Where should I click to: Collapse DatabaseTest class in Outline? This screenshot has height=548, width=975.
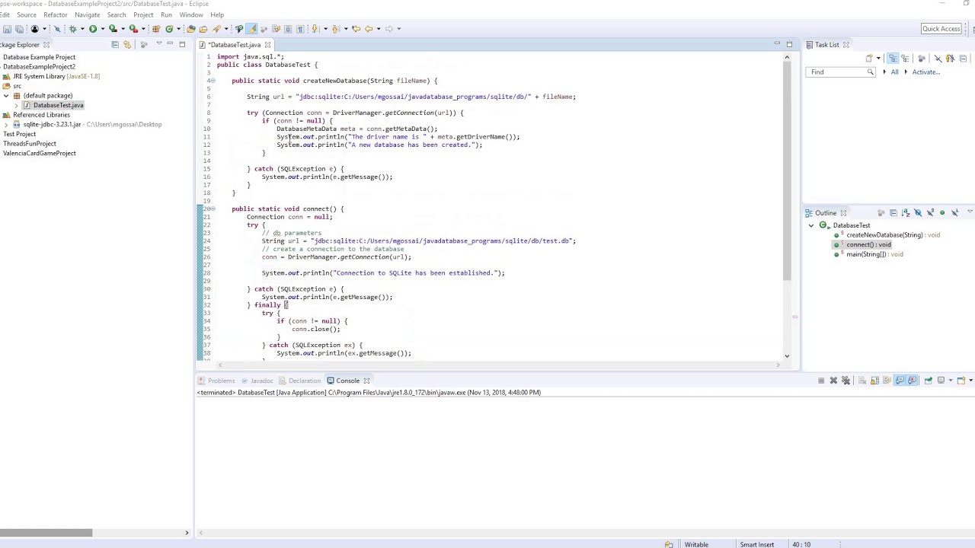811,226
